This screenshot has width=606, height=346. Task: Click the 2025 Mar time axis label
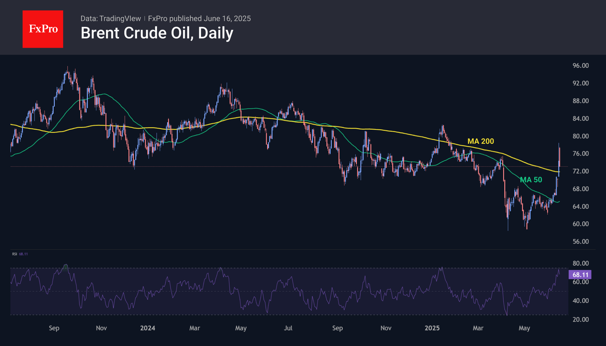click(x=478, y=328)
